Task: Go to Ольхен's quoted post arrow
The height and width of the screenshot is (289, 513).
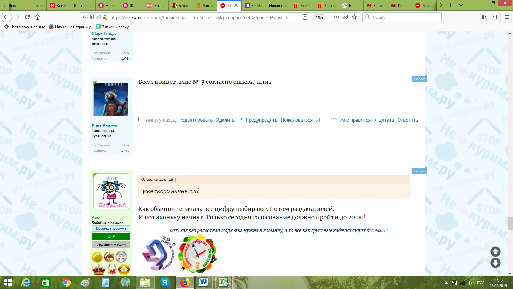Action: tap(175, 180)
